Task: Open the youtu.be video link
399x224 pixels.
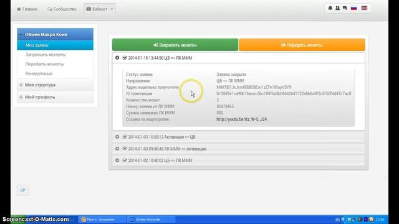Action: coord(241,119)
